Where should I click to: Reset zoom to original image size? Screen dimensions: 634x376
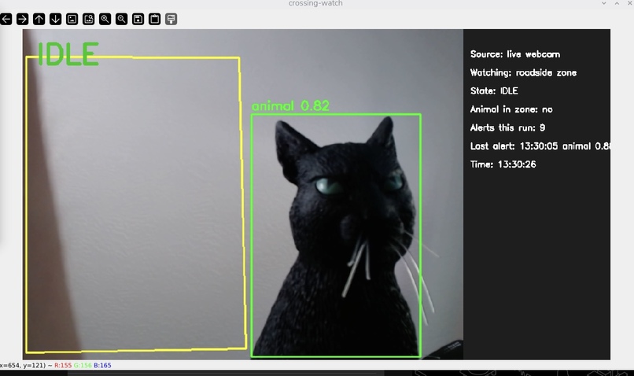tap(72, 19)
